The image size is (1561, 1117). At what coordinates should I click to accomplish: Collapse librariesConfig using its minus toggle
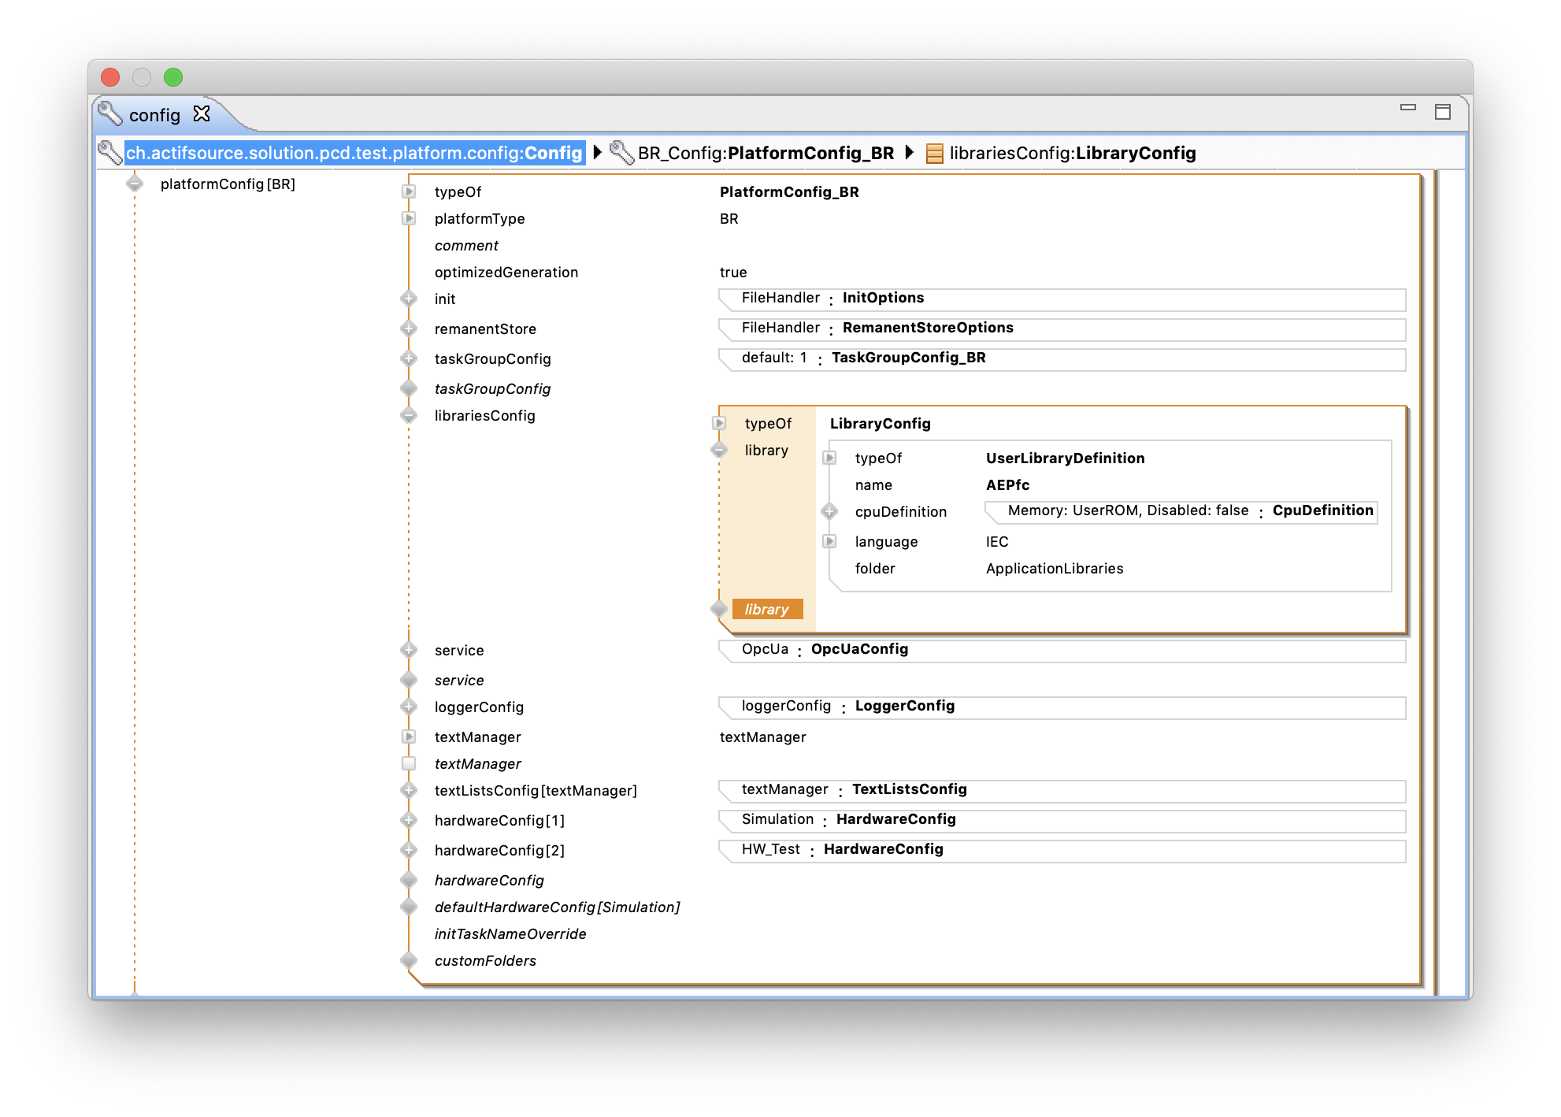[x=409, y=414]
